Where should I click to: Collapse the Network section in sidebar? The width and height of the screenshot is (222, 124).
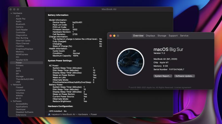point(11,85)
